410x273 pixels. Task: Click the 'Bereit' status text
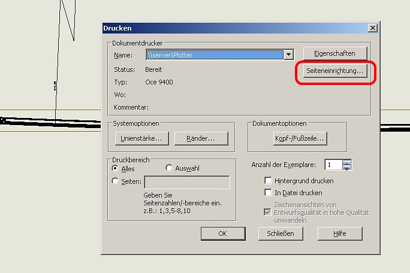(153, 69)
